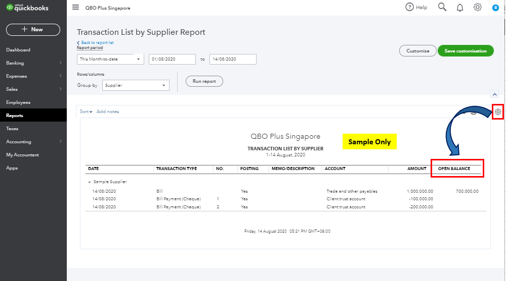The width and height of the screenshot is (506, 281).
Task: Expand Accounting submenu chevron
Action: click(x=60, y=141)
